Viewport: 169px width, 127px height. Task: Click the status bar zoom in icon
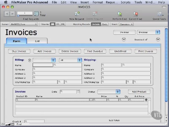(9, 124)
